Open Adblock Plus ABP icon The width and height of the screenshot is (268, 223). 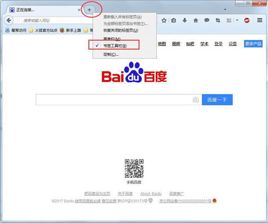[x=246, y=21]
